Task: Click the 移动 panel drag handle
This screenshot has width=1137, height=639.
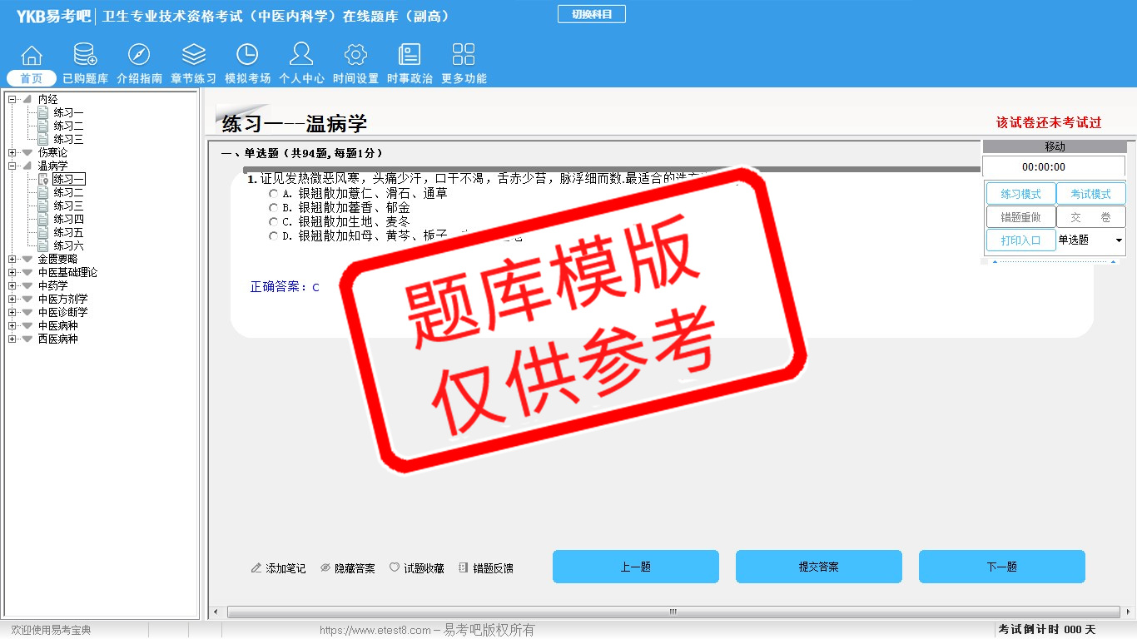Action: click(x=1055, y=146)
